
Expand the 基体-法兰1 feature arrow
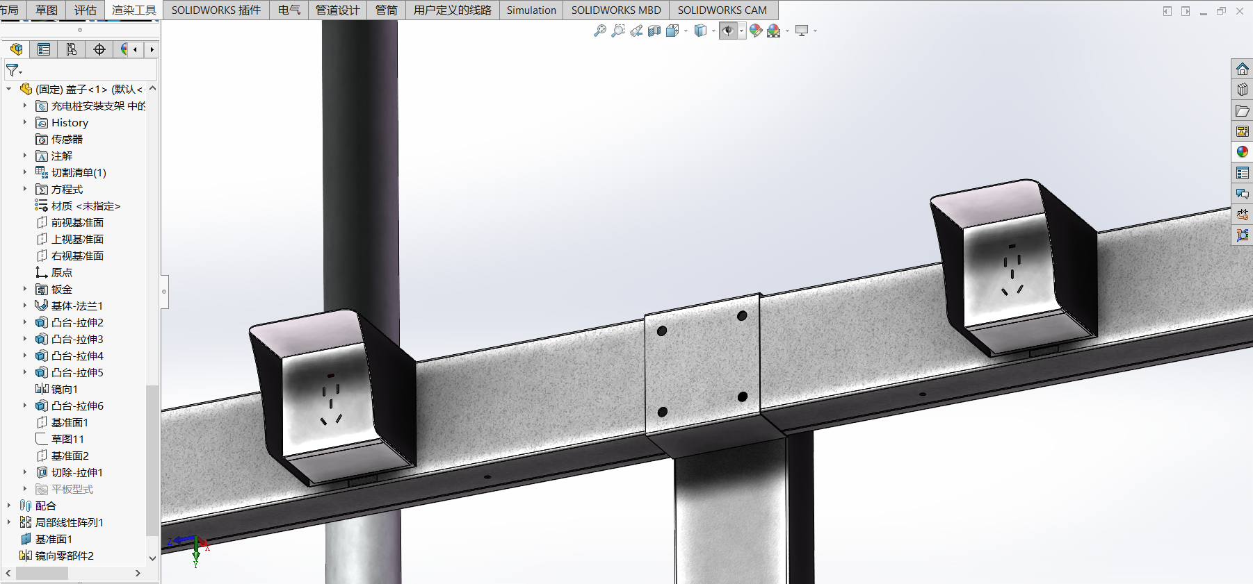point(25,306)
